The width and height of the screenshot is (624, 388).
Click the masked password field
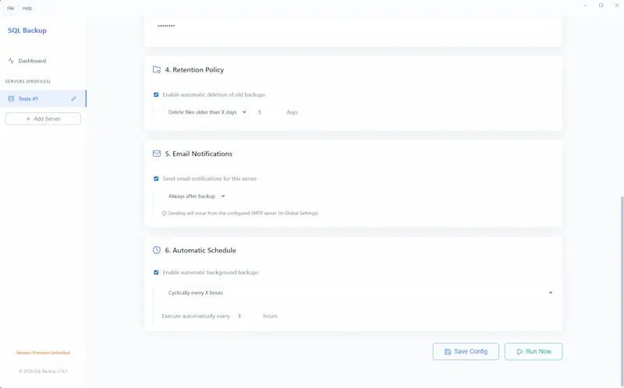click(x=353, y=26)
